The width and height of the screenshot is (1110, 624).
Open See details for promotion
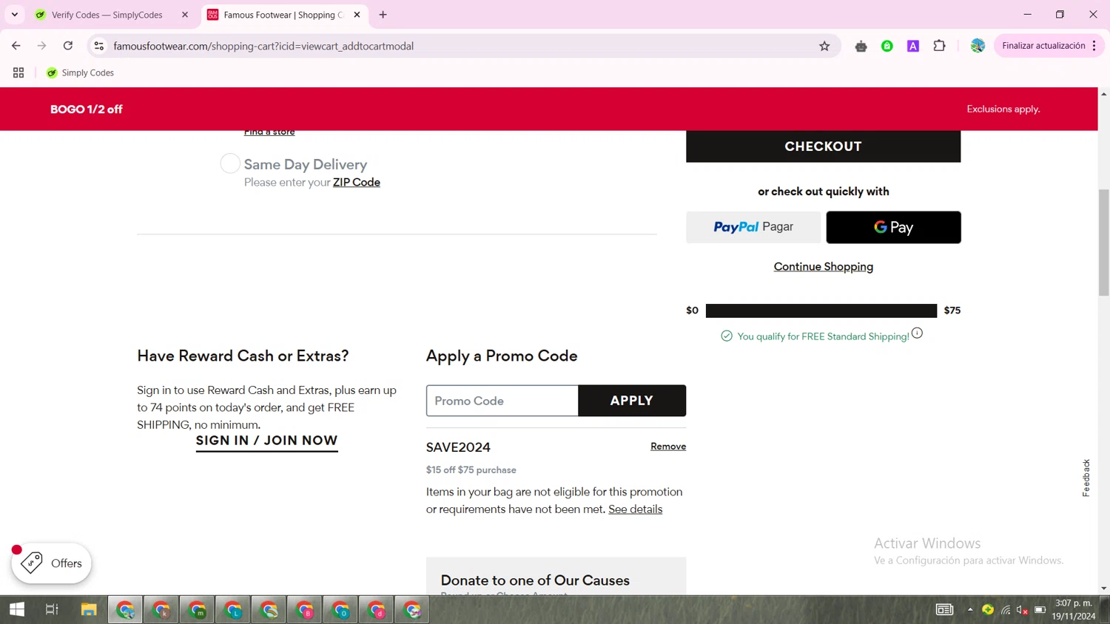635,509
